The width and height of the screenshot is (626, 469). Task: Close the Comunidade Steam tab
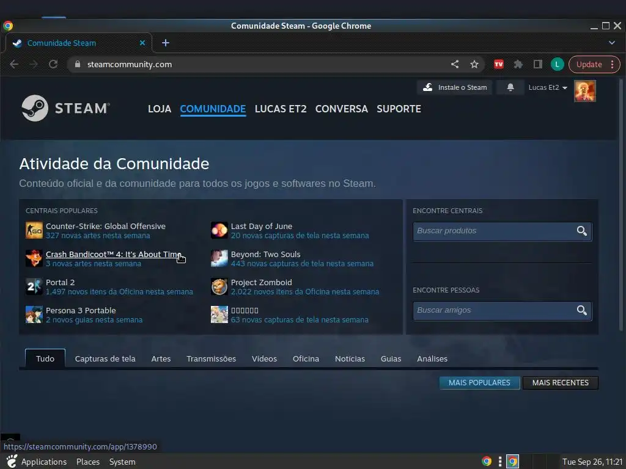tap(142, 43)
